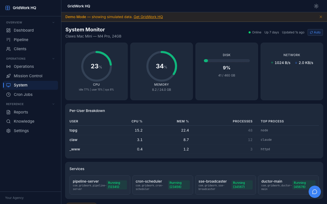Viewport: 327px width, 204px height.
Task: Follow the Get GridWork HQ link
Action: [x=148, y=17]
